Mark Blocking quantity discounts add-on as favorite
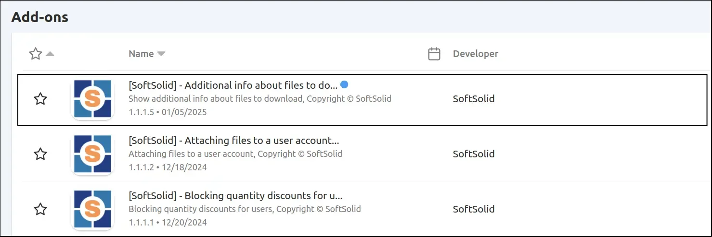 pyautogui.click(x=40, y=209)
